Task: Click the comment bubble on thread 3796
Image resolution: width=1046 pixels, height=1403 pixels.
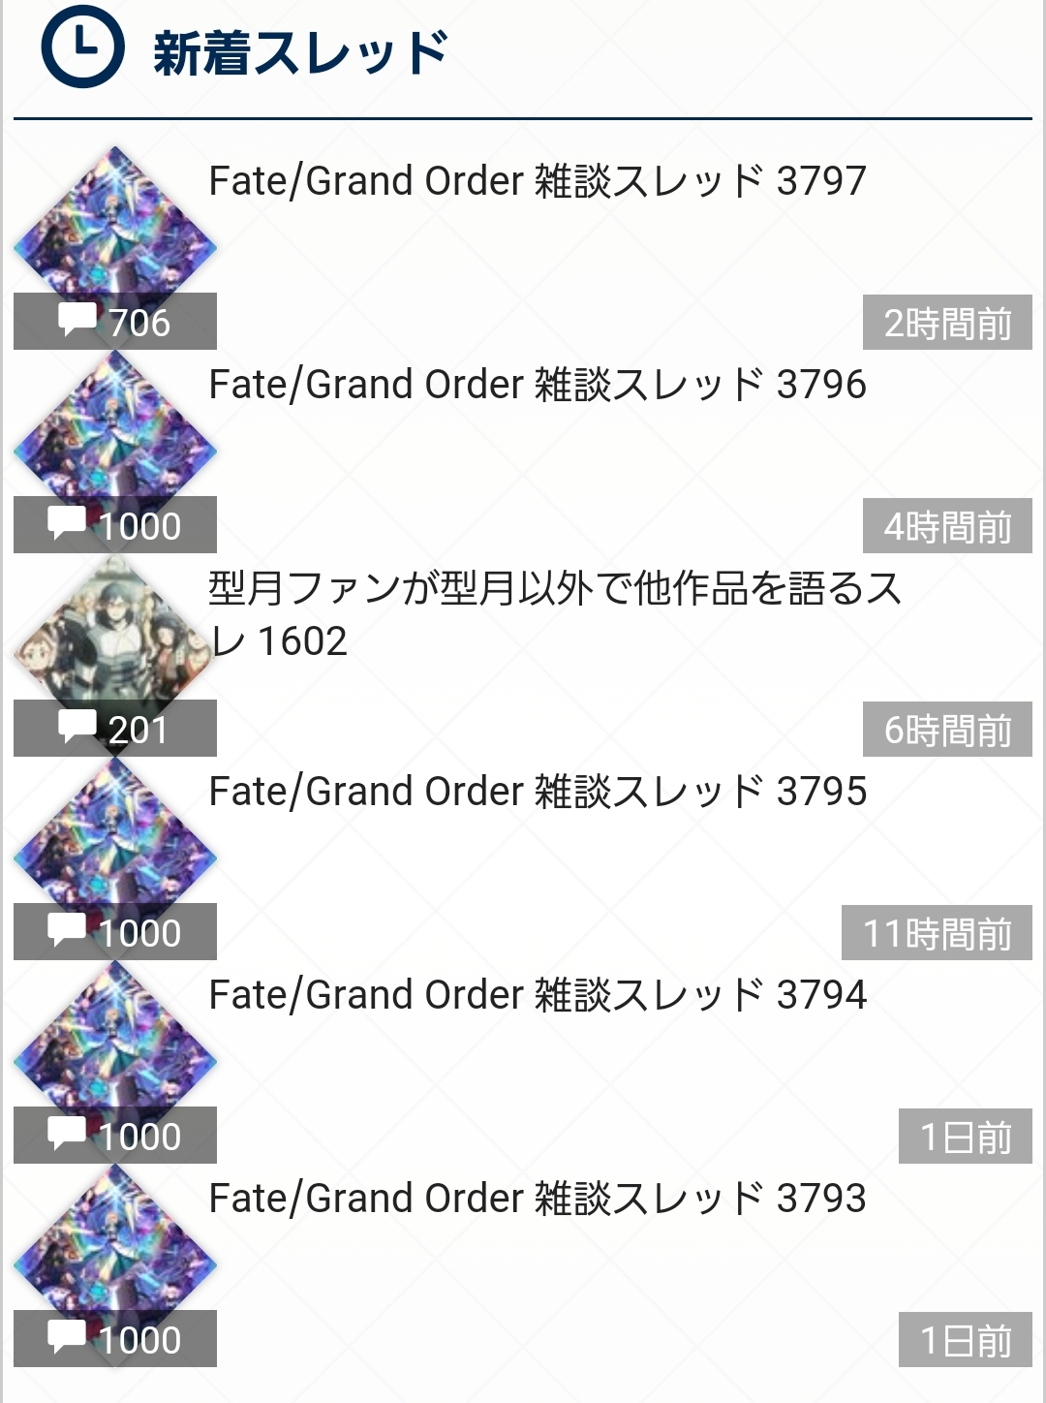Action: click(x=67, y=523)
